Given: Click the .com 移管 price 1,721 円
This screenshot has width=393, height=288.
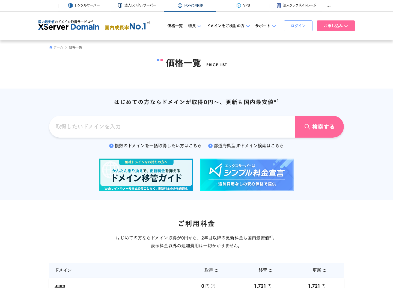Looking at the screenshot, I should [263, 286].
